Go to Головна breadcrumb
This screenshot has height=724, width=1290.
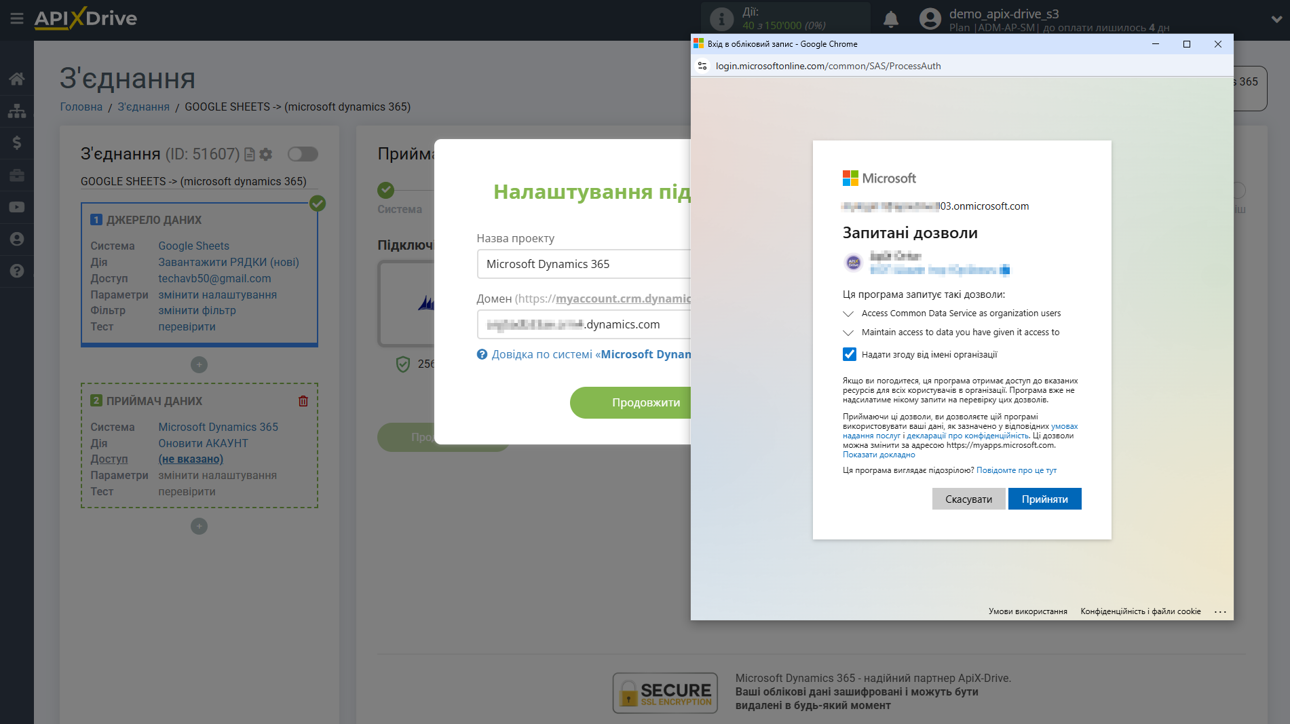pyautogui.click(x=81, y=107)
